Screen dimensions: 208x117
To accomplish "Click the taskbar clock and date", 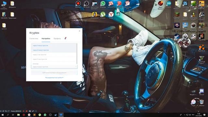I will coord(199,115).
